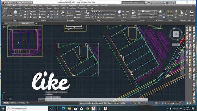Expand the Annotation panel
This screenshot has width=197, height=111.
(x=71, y=20)
